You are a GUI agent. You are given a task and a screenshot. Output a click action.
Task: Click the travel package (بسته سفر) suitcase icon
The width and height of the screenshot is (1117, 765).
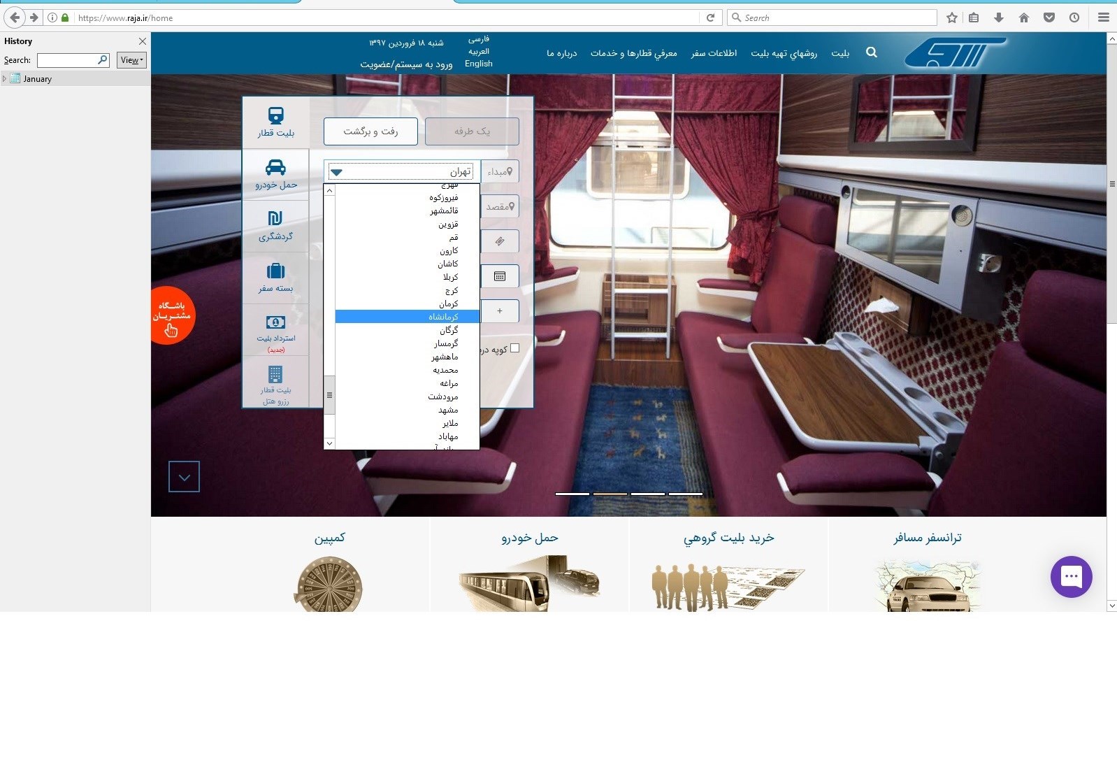pyautogui.click(x=275, y=271)
